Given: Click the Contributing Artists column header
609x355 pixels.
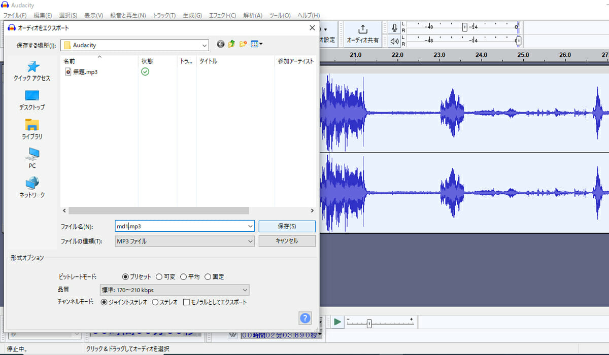Looking at the screenshot, I should coord(296,61).
